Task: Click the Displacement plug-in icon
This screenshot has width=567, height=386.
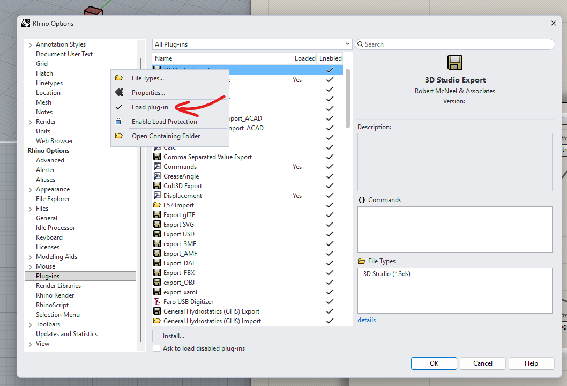Action: (x=157, y=196)
